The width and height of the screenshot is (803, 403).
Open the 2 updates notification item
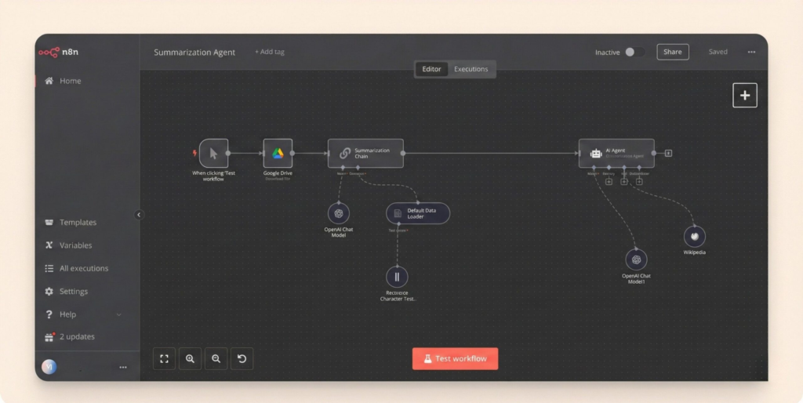point(70,336)
